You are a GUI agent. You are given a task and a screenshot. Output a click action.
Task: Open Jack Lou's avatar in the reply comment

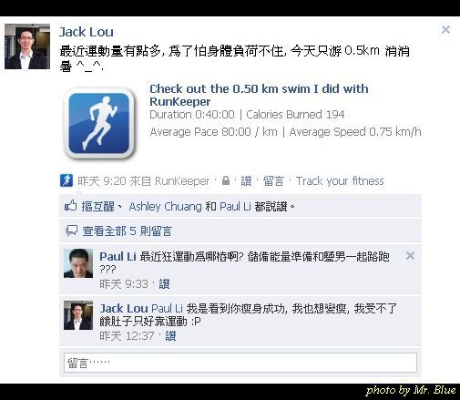point(78,315)
